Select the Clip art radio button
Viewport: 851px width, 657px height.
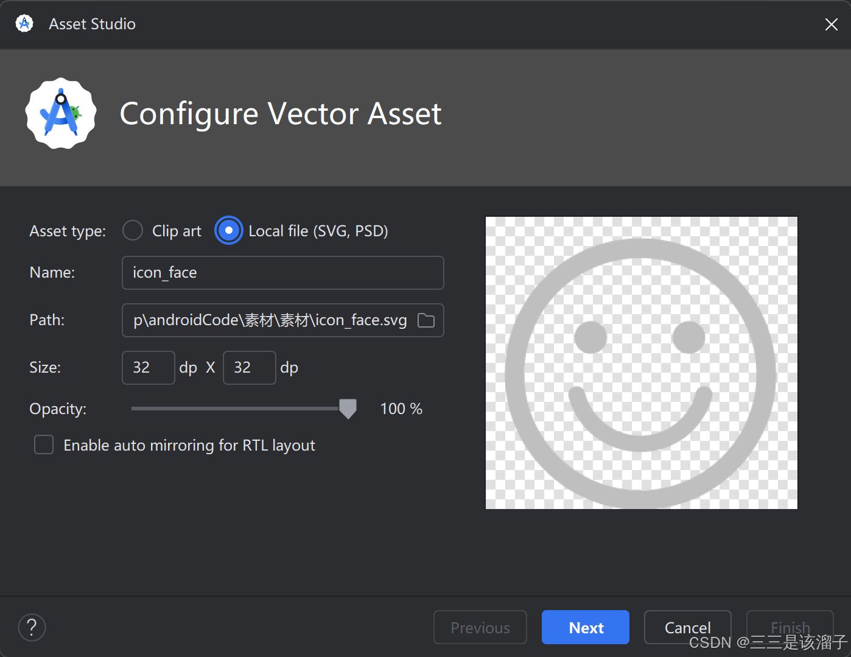pyautogui.click(x=133, y=231)
